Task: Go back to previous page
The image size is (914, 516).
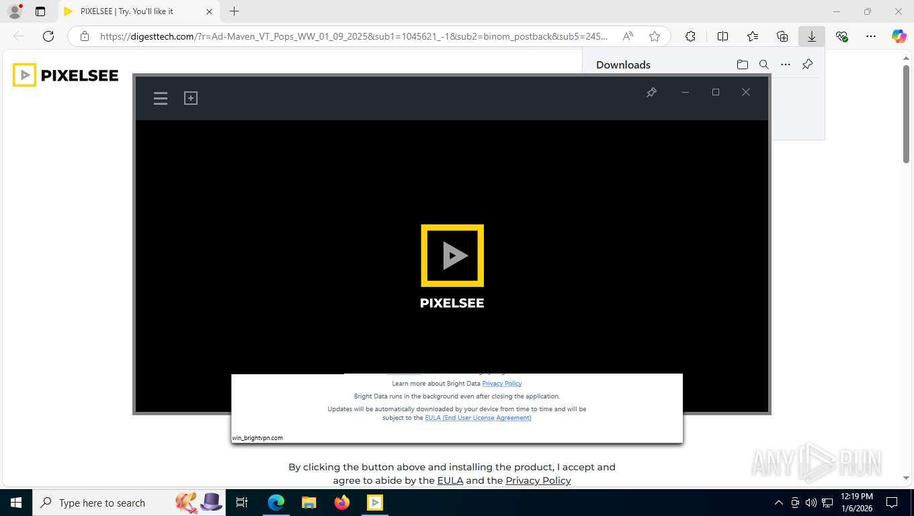Action: (19, 36)
